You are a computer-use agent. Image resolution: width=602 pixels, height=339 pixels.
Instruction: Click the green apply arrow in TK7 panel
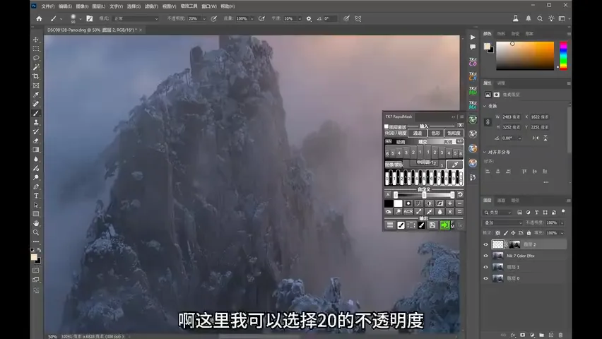click(x=444, y=225)
